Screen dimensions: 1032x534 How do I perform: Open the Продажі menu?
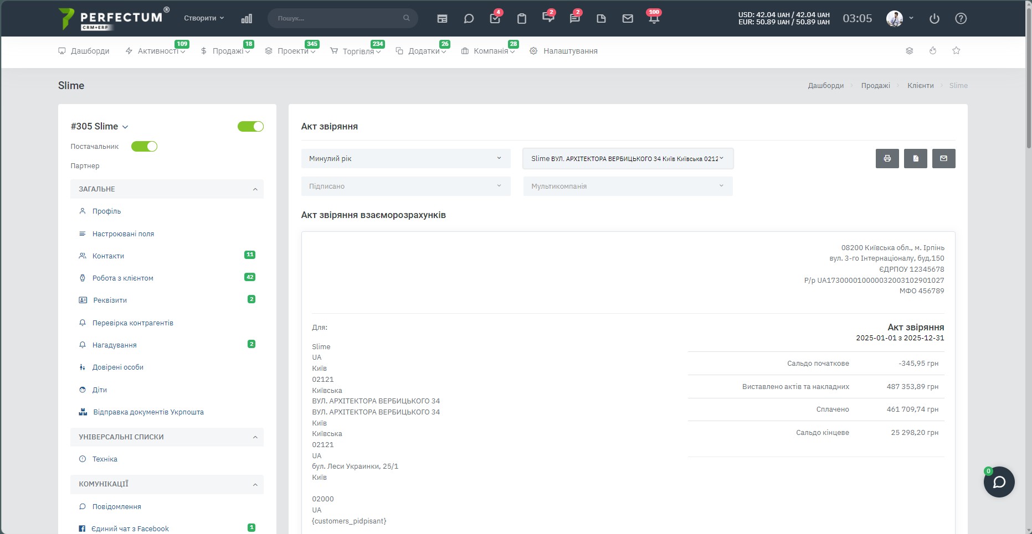[x=225, y=51]
